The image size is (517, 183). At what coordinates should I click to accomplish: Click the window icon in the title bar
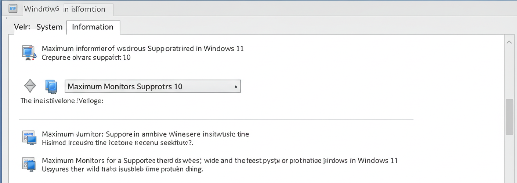pos(13,8)
